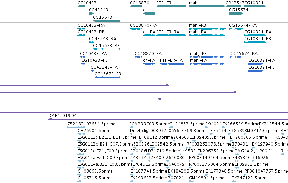Click the EP09405.3prime label
The image size is (288, 183).
[208, 137]
